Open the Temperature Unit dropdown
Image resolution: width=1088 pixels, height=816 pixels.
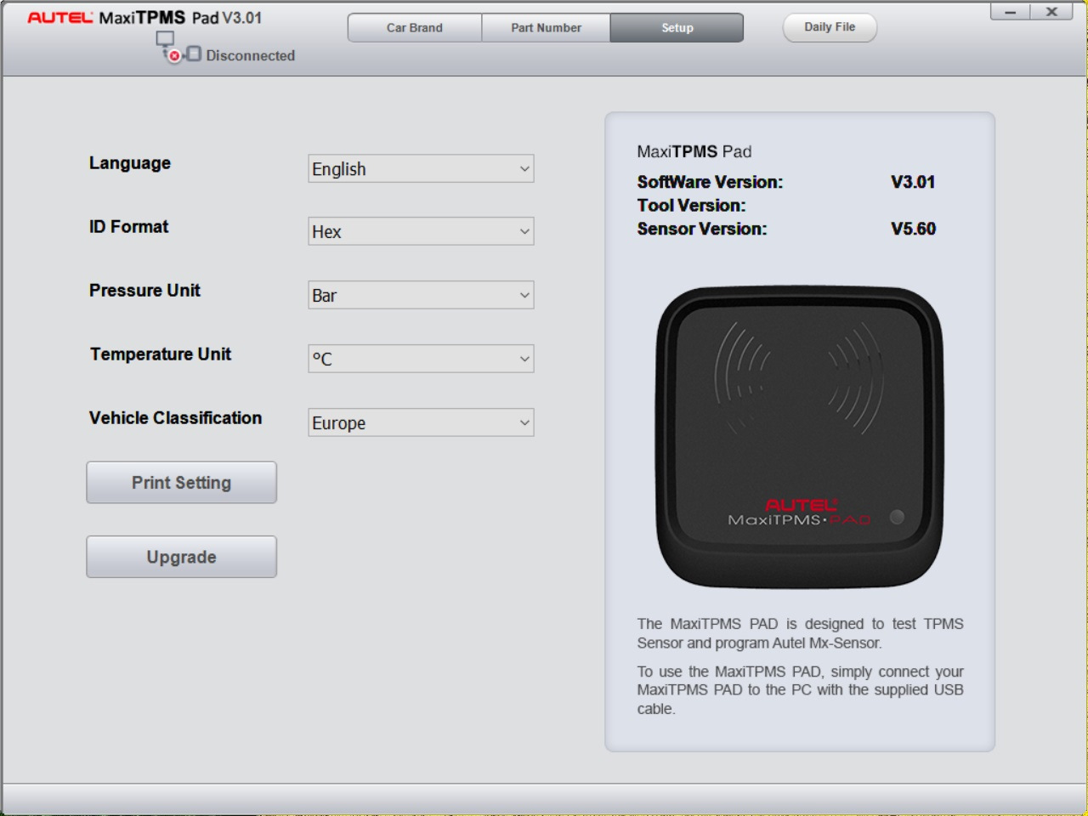tap(421, 359)
